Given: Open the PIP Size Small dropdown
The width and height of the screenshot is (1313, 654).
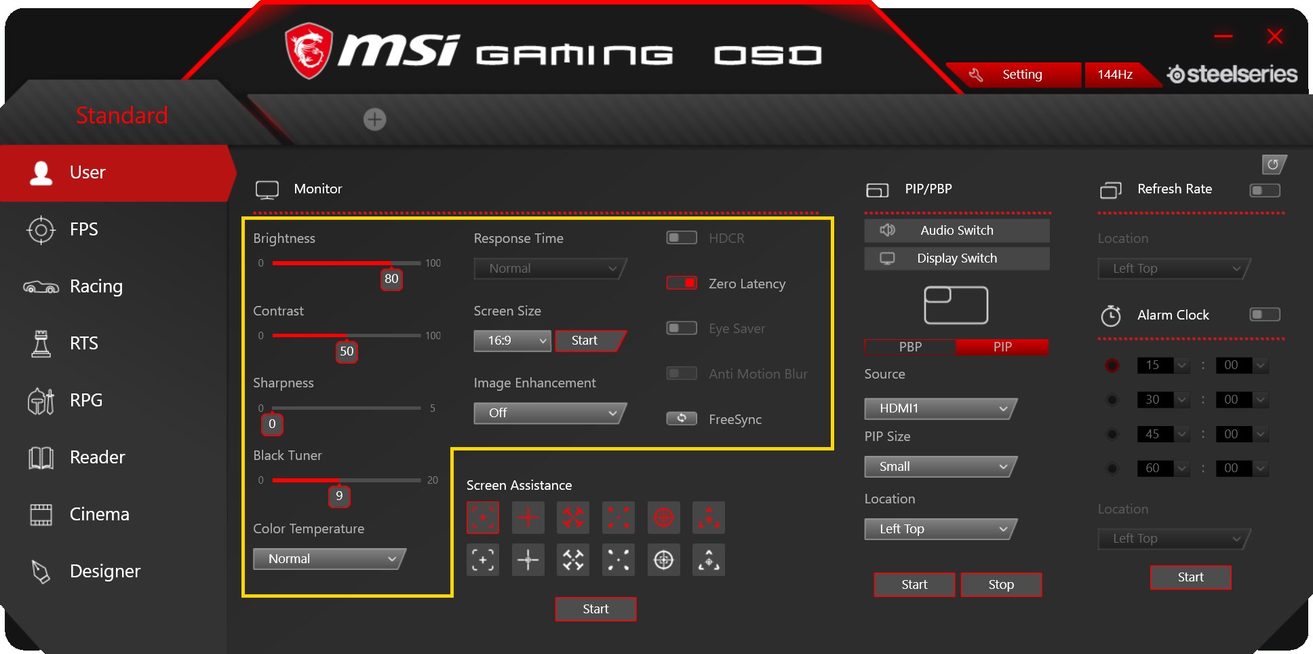Looking at the screenshot, I should (x=941, y=467).
